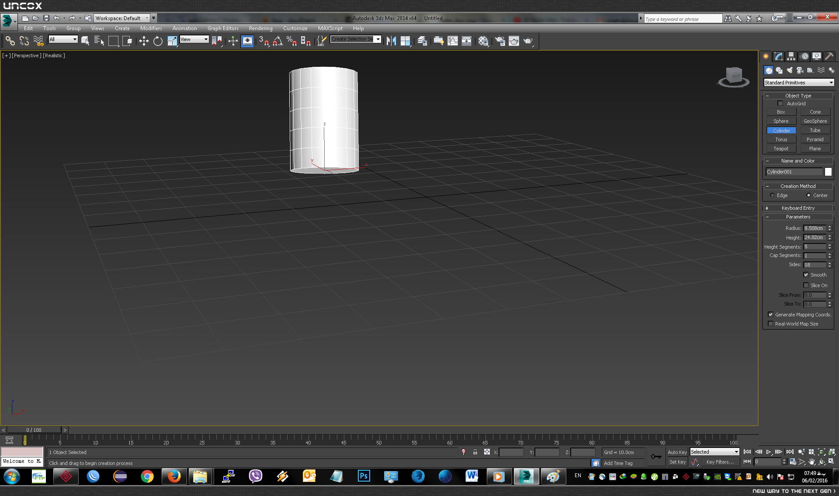
Task: Toggle the Selection Lock padlock
Action: coord(475,452)
